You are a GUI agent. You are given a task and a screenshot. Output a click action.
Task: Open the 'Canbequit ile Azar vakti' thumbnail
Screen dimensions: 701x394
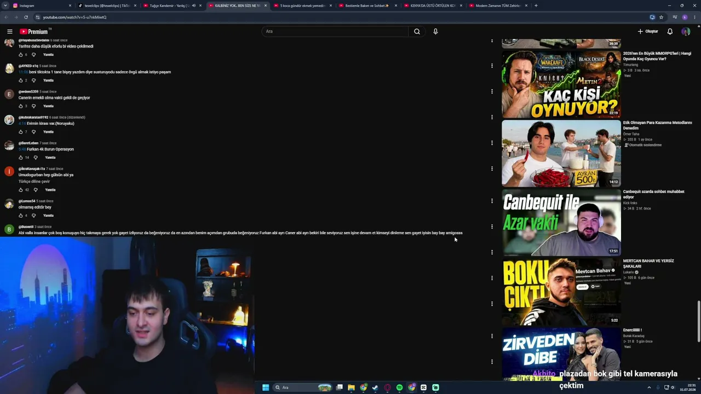click(561, 223)
